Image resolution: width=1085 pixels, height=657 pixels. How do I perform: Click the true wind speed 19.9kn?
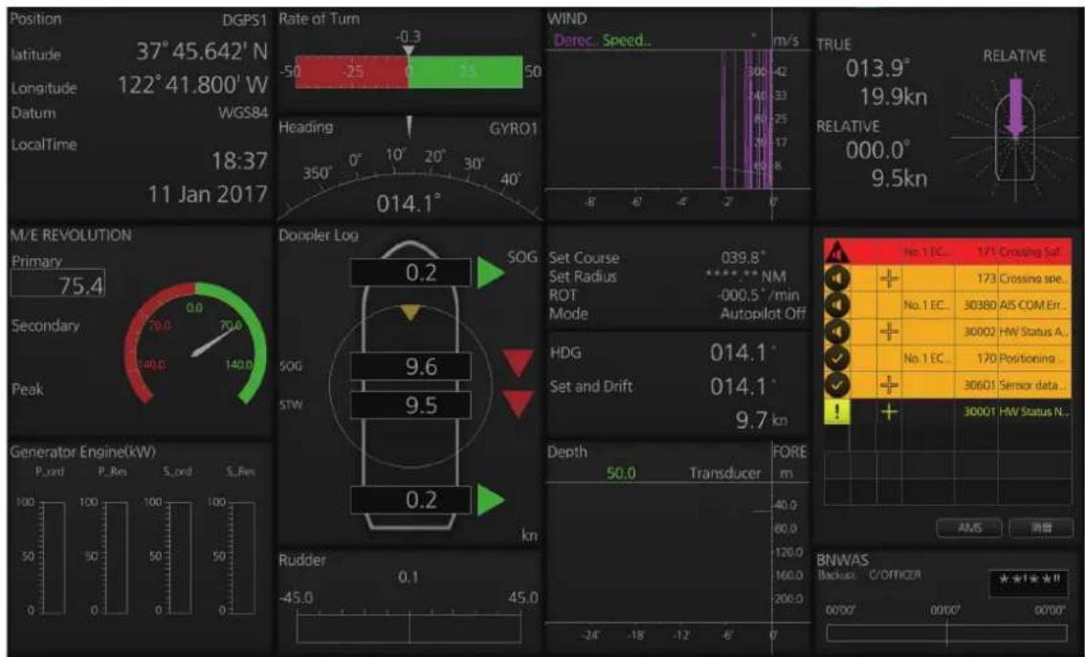coord(894,97)
